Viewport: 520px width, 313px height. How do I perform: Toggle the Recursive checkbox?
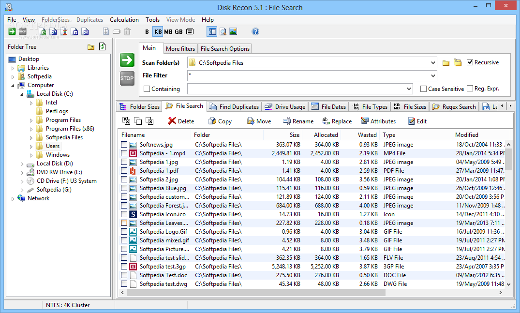point(470,62)
